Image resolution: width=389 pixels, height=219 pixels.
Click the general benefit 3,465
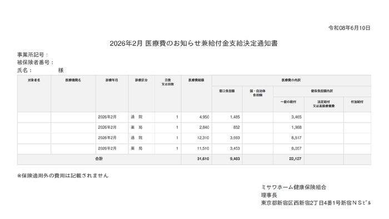coord(296,117)
